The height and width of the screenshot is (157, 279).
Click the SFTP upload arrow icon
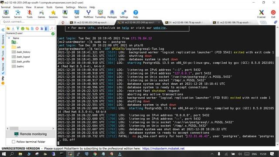click(x=18, y=28)
